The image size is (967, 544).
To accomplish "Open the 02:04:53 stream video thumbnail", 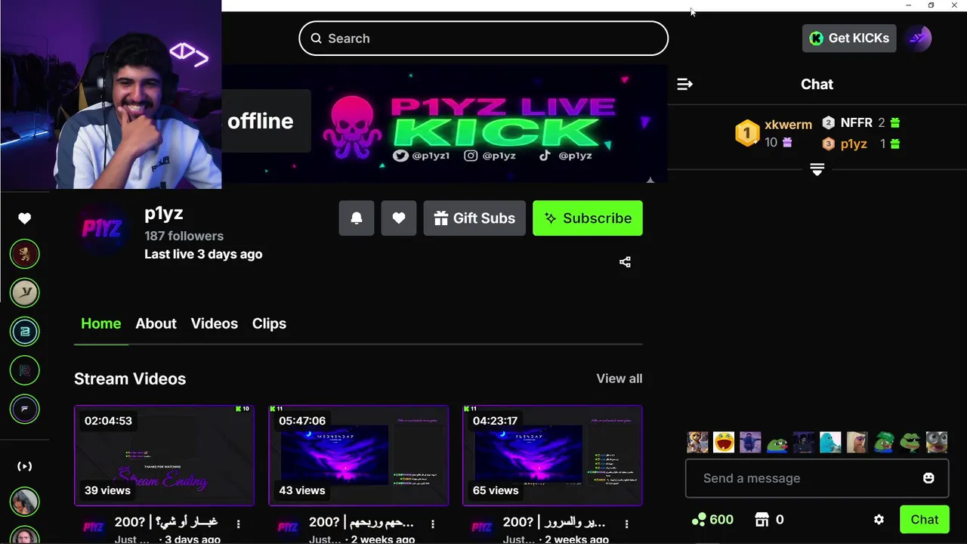I will (x=164, y=456).
